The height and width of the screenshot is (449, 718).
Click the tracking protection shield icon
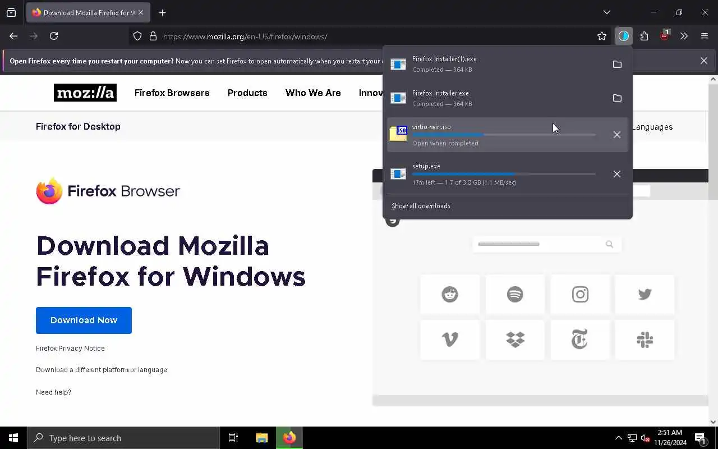pos(137,36)
